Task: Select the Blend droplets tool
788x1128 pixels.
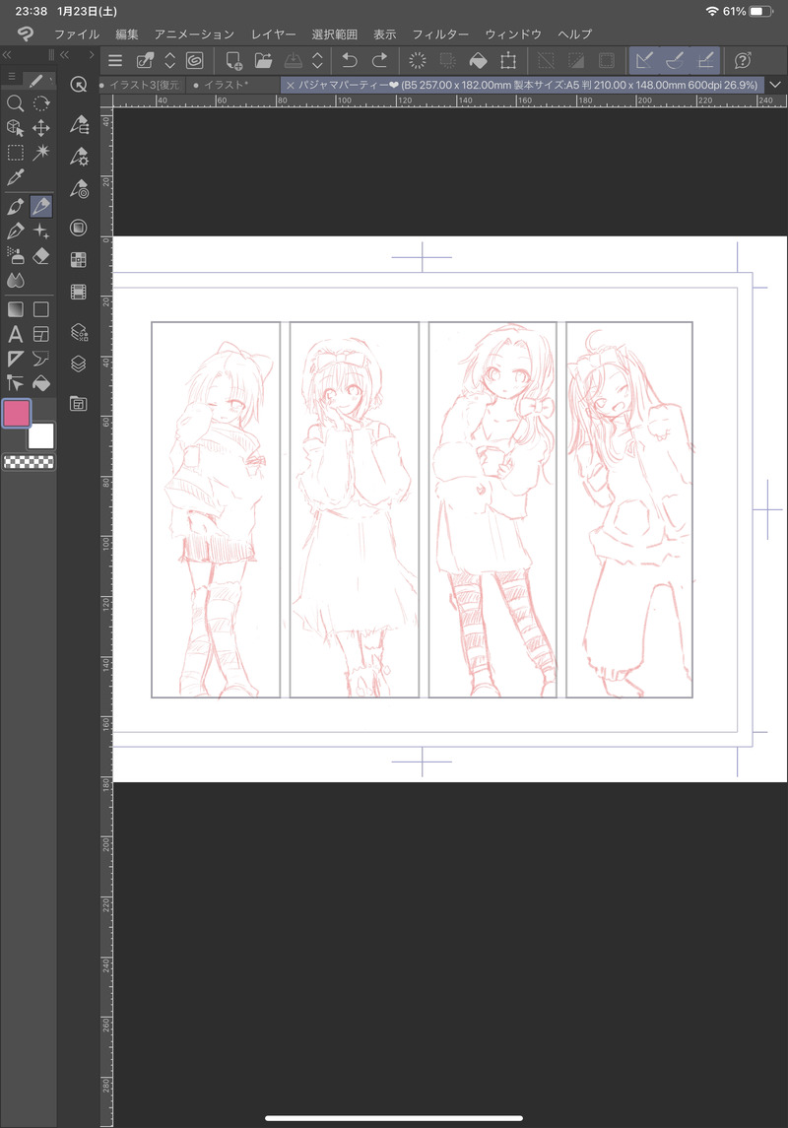Action: click(15, 281)
